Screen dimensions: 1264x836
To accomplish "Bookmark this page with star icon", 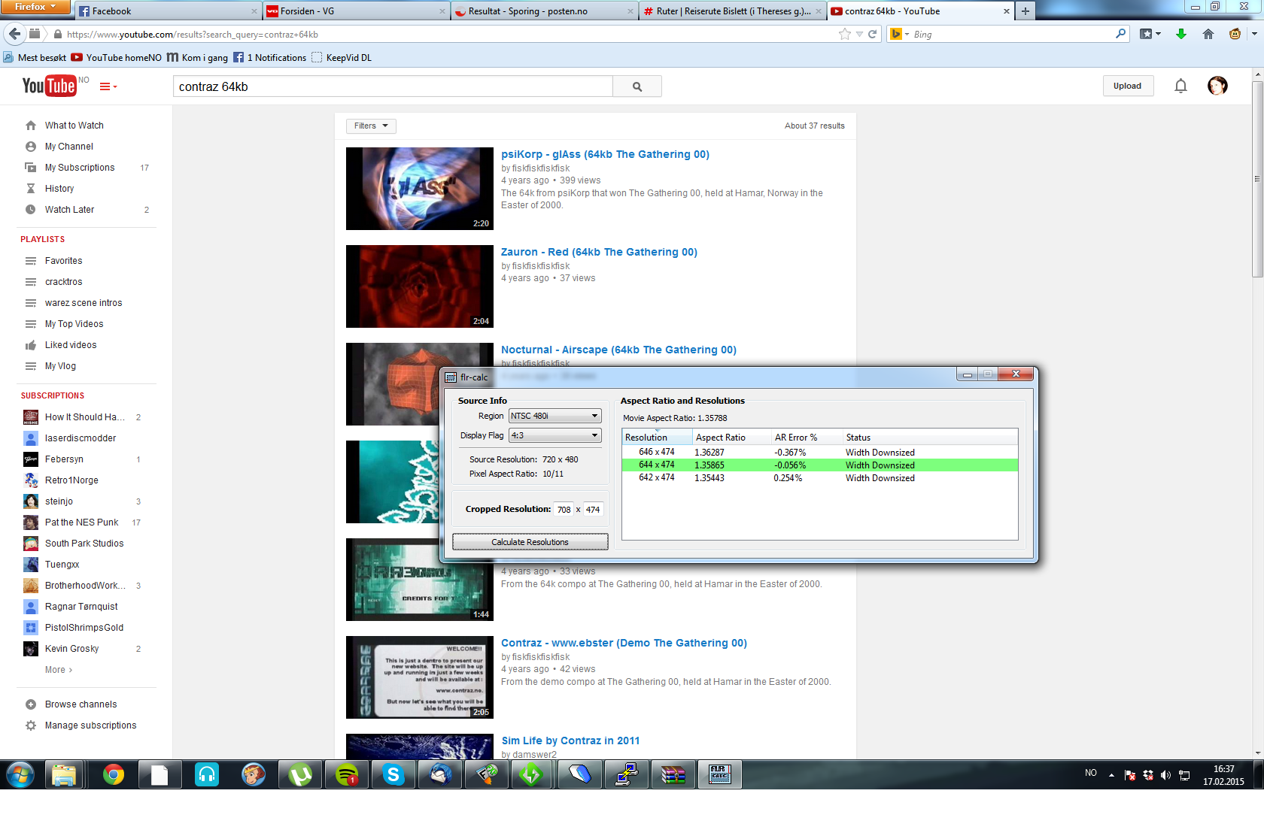I will tap(844, 34).
